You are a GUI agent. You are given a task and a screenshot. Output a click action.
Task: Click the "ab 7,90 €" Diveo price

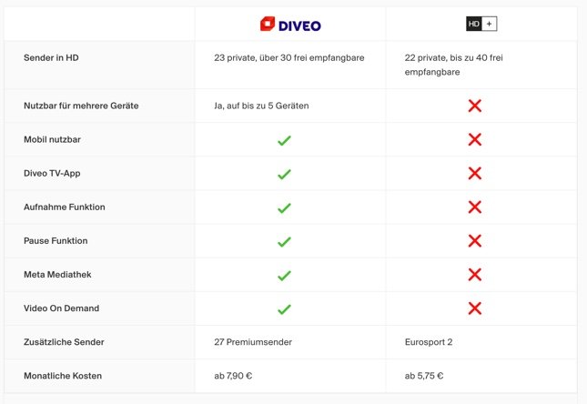point(234,376)
